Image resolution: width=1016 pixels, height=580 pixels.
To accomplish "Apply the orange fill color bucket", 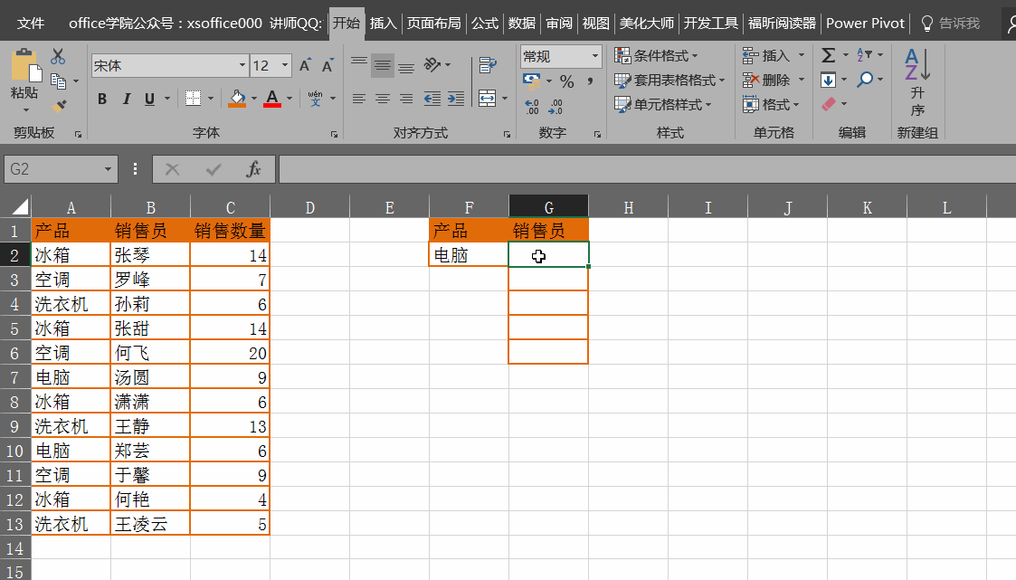I will coord(237,98).
